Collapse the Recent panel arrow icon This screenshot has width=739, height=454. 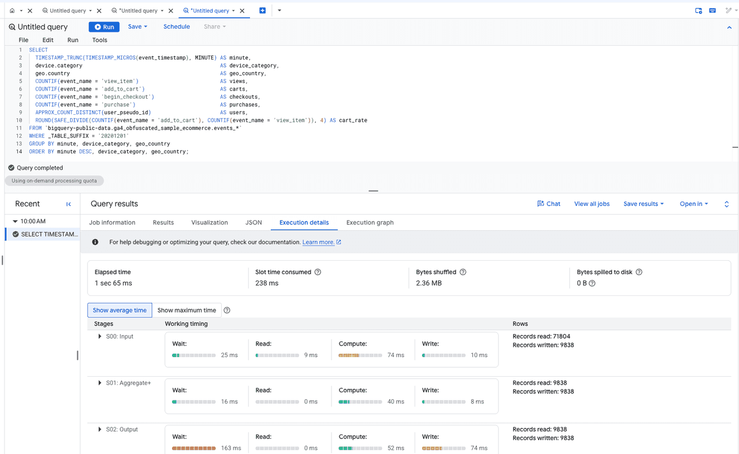point(69,204)
